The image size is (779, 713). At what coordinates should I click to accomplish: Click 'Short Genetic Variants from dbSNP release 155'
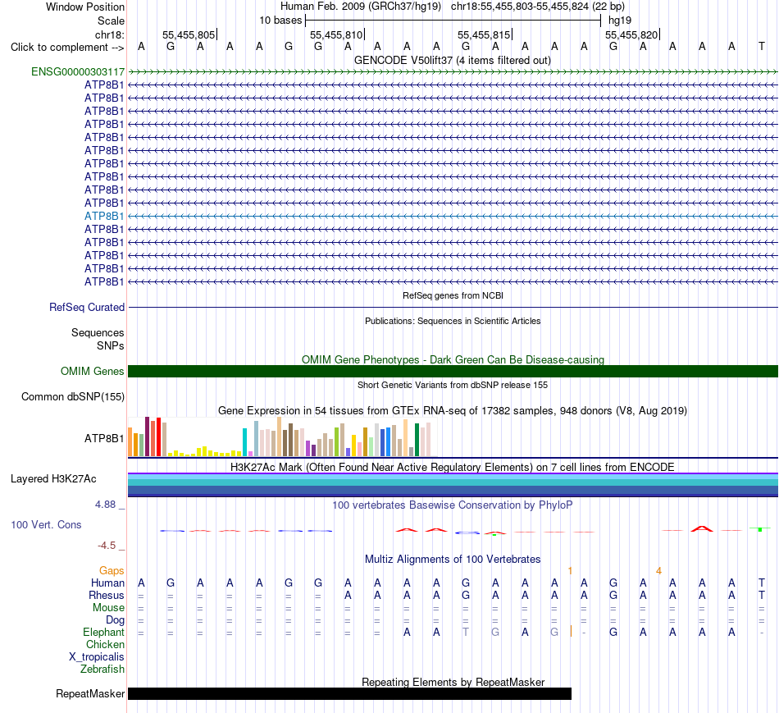coord(453,385)
